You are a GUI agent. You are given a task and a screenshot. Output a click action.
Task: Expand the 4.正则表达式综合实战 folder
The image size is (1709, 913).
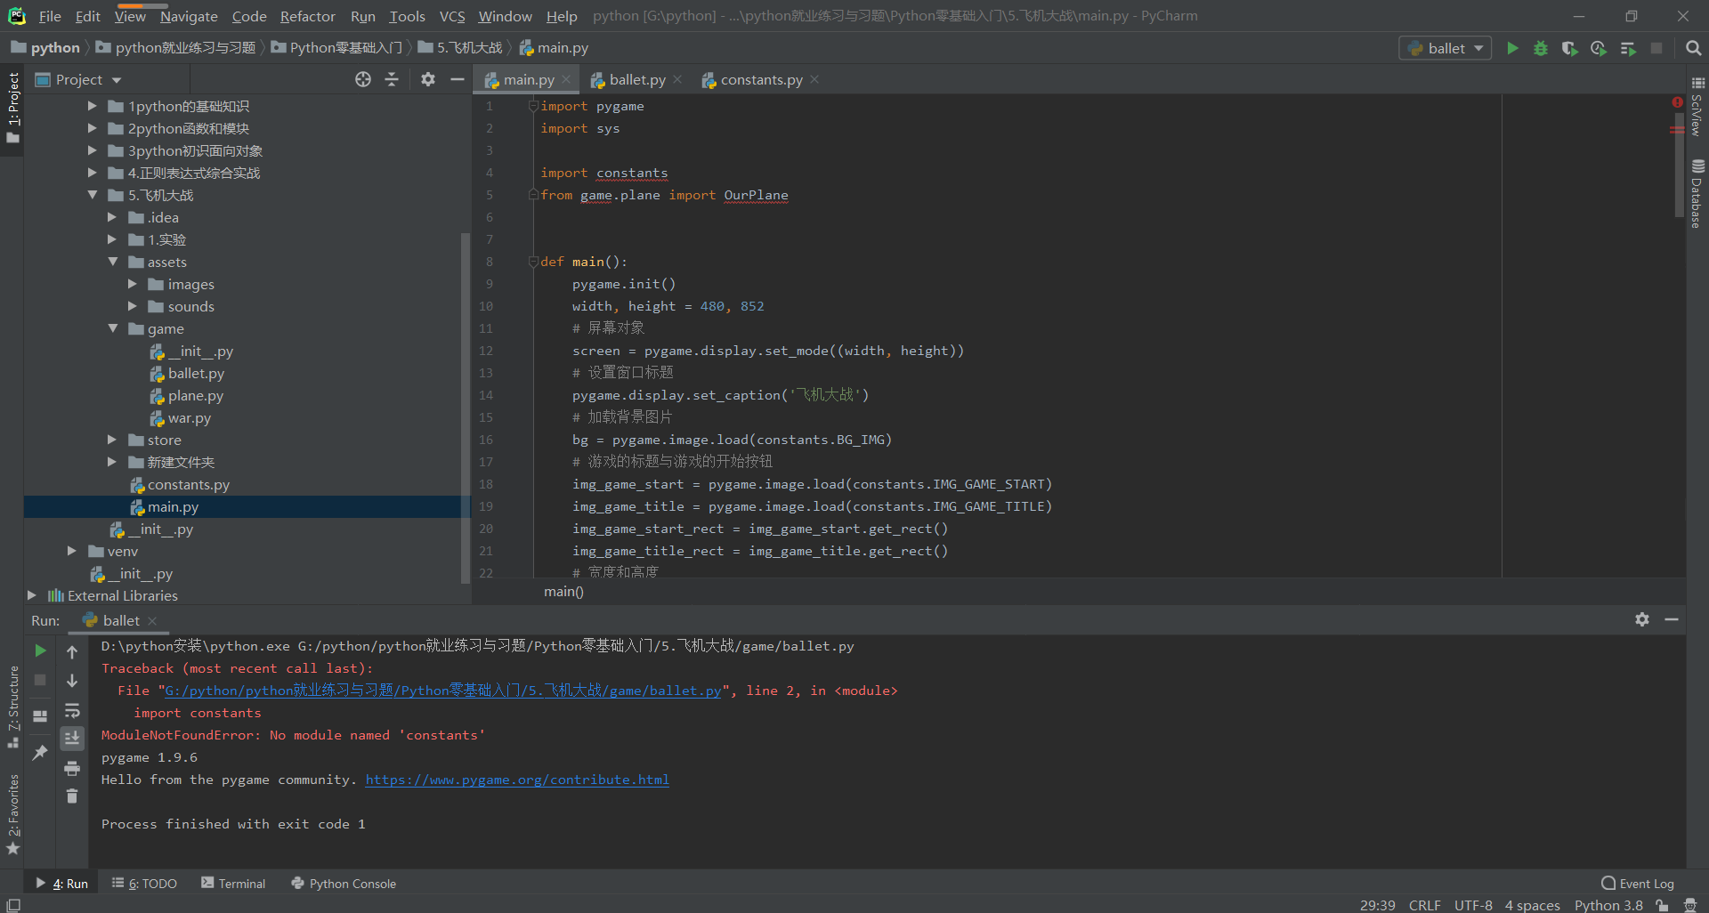(93, 173)
